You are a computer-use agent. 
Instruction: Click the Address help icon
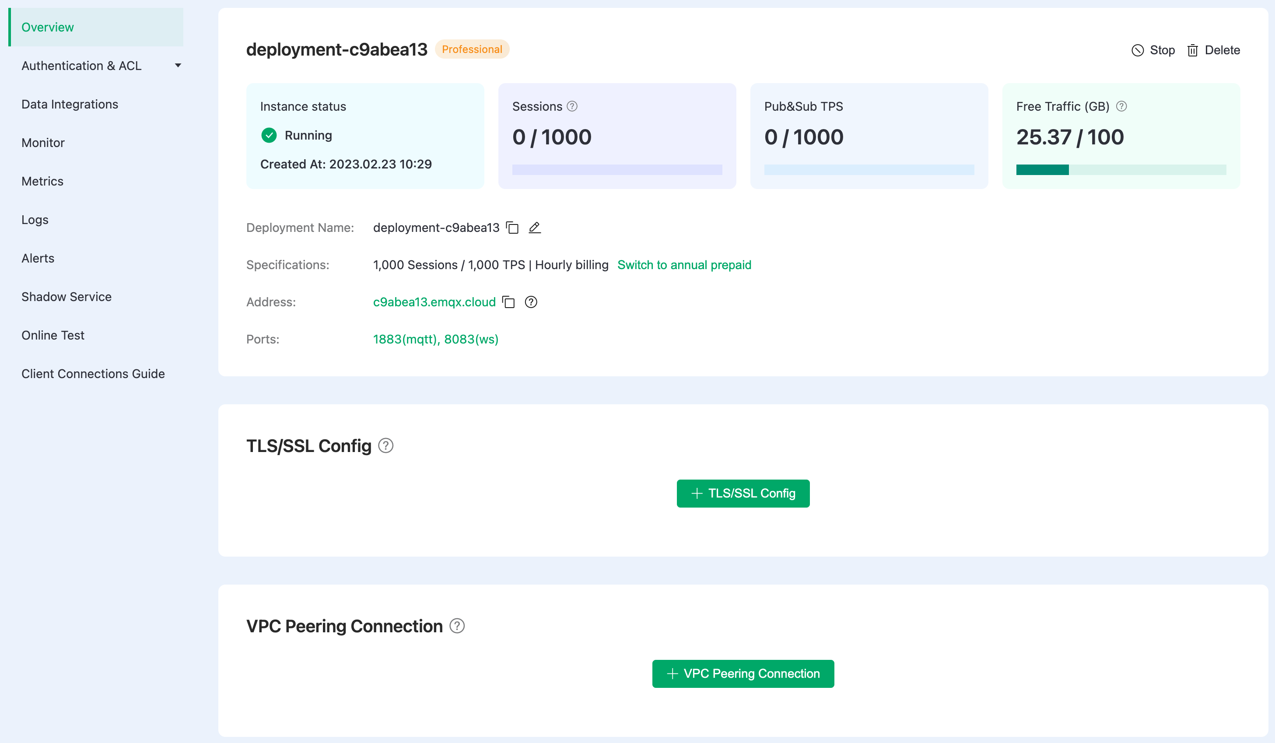[531, 302]
